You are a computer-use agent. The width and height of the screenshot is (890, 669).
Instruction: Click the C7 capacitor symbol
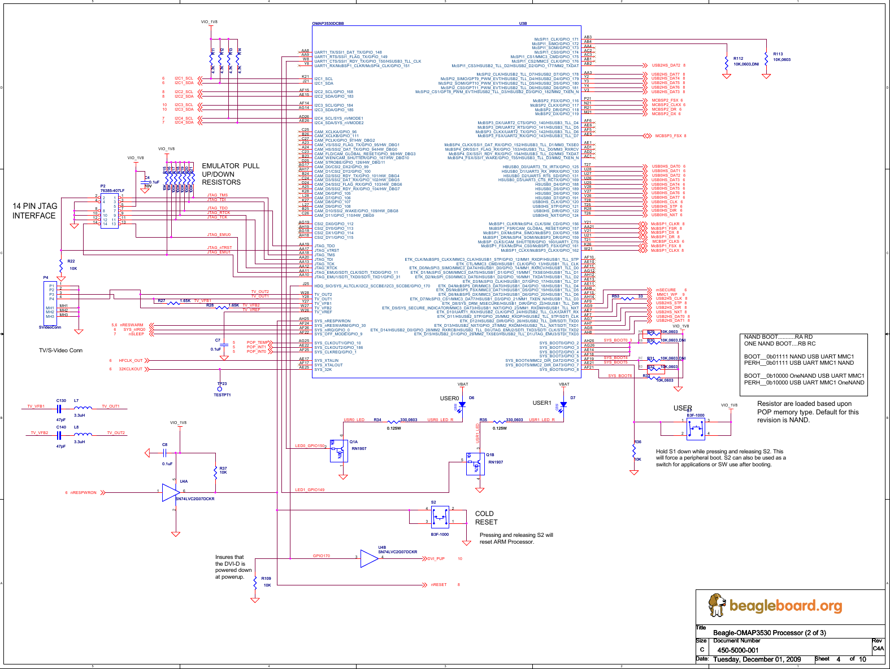pos(224,344)
